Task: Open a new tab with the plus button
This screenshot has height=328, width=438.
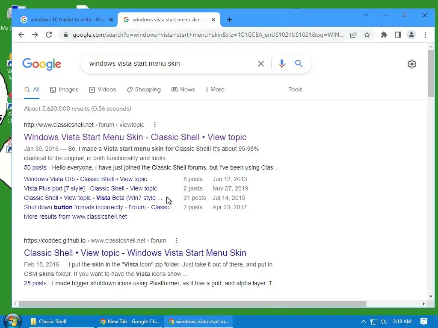Action: [x=229, y=20]
